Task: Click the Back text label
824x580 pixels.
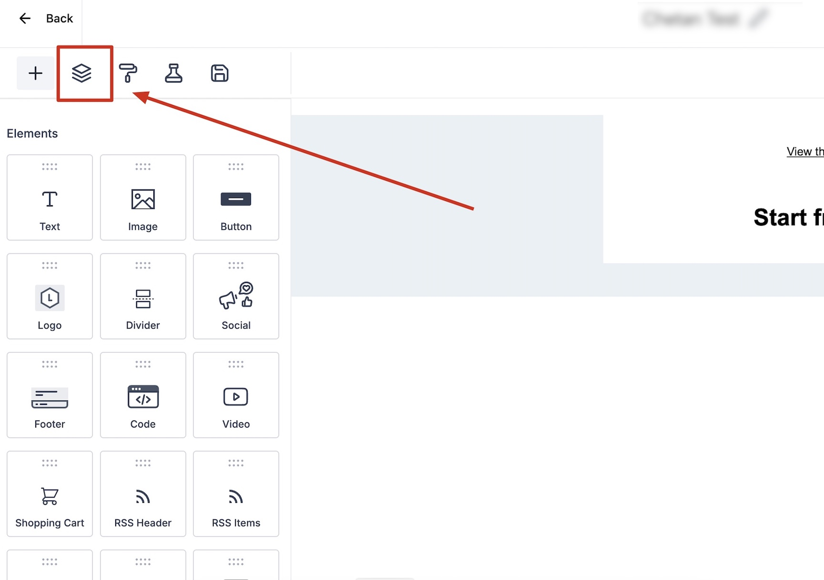Action: click(60, 19)
